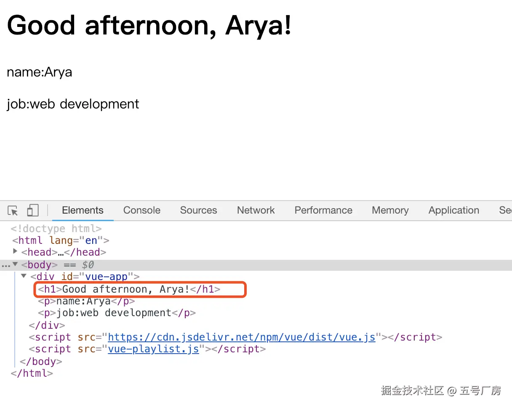Image resolution: width=512 pixels, height=407 pixels.
Task: Select the p job:web development node
Action: click(x=117, y=313)
